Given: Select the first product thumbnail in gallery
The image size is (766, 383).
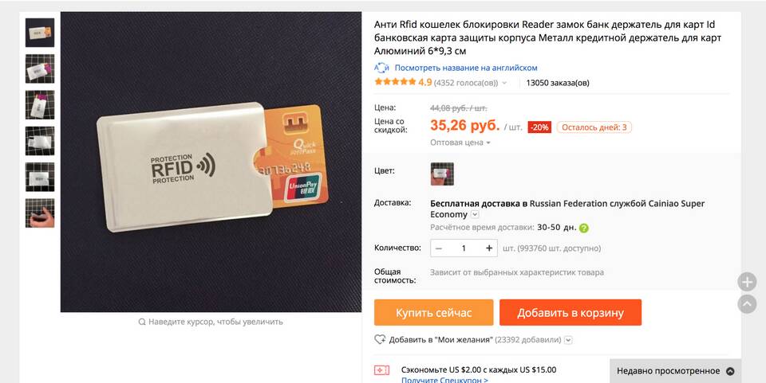Looking at the screenshot, I should click(x=40, y=33).
